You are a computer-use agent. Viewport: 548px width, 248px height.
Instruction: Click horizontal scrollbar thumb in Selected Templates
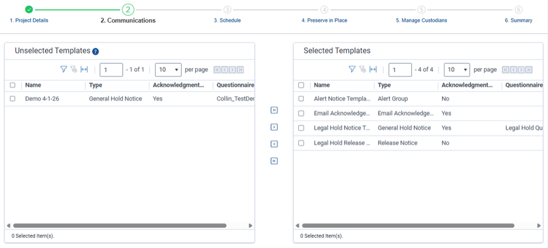pos(408,226)
